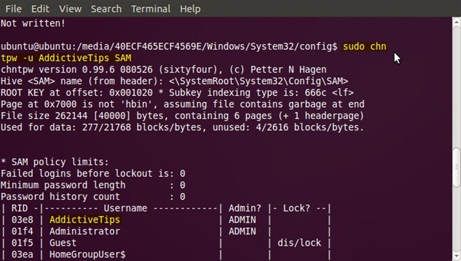
Task: Click the Guest username row
Action: [63, 243]
